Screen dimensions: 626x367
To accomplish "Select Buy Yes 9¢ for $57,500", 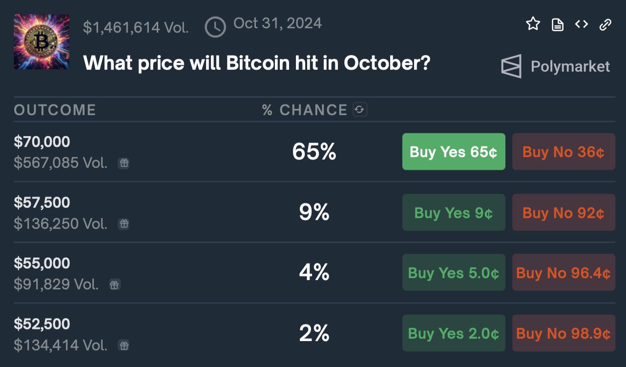I will pyautogui.click(x=454, y=212).
